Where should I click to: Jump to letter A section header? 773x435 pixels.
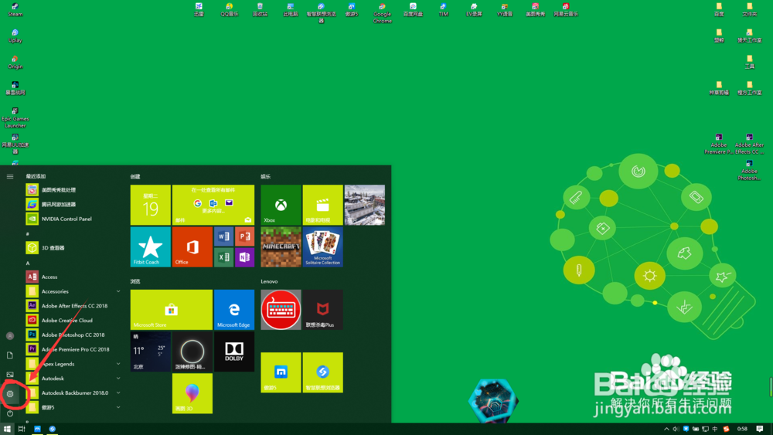(28, 263)
